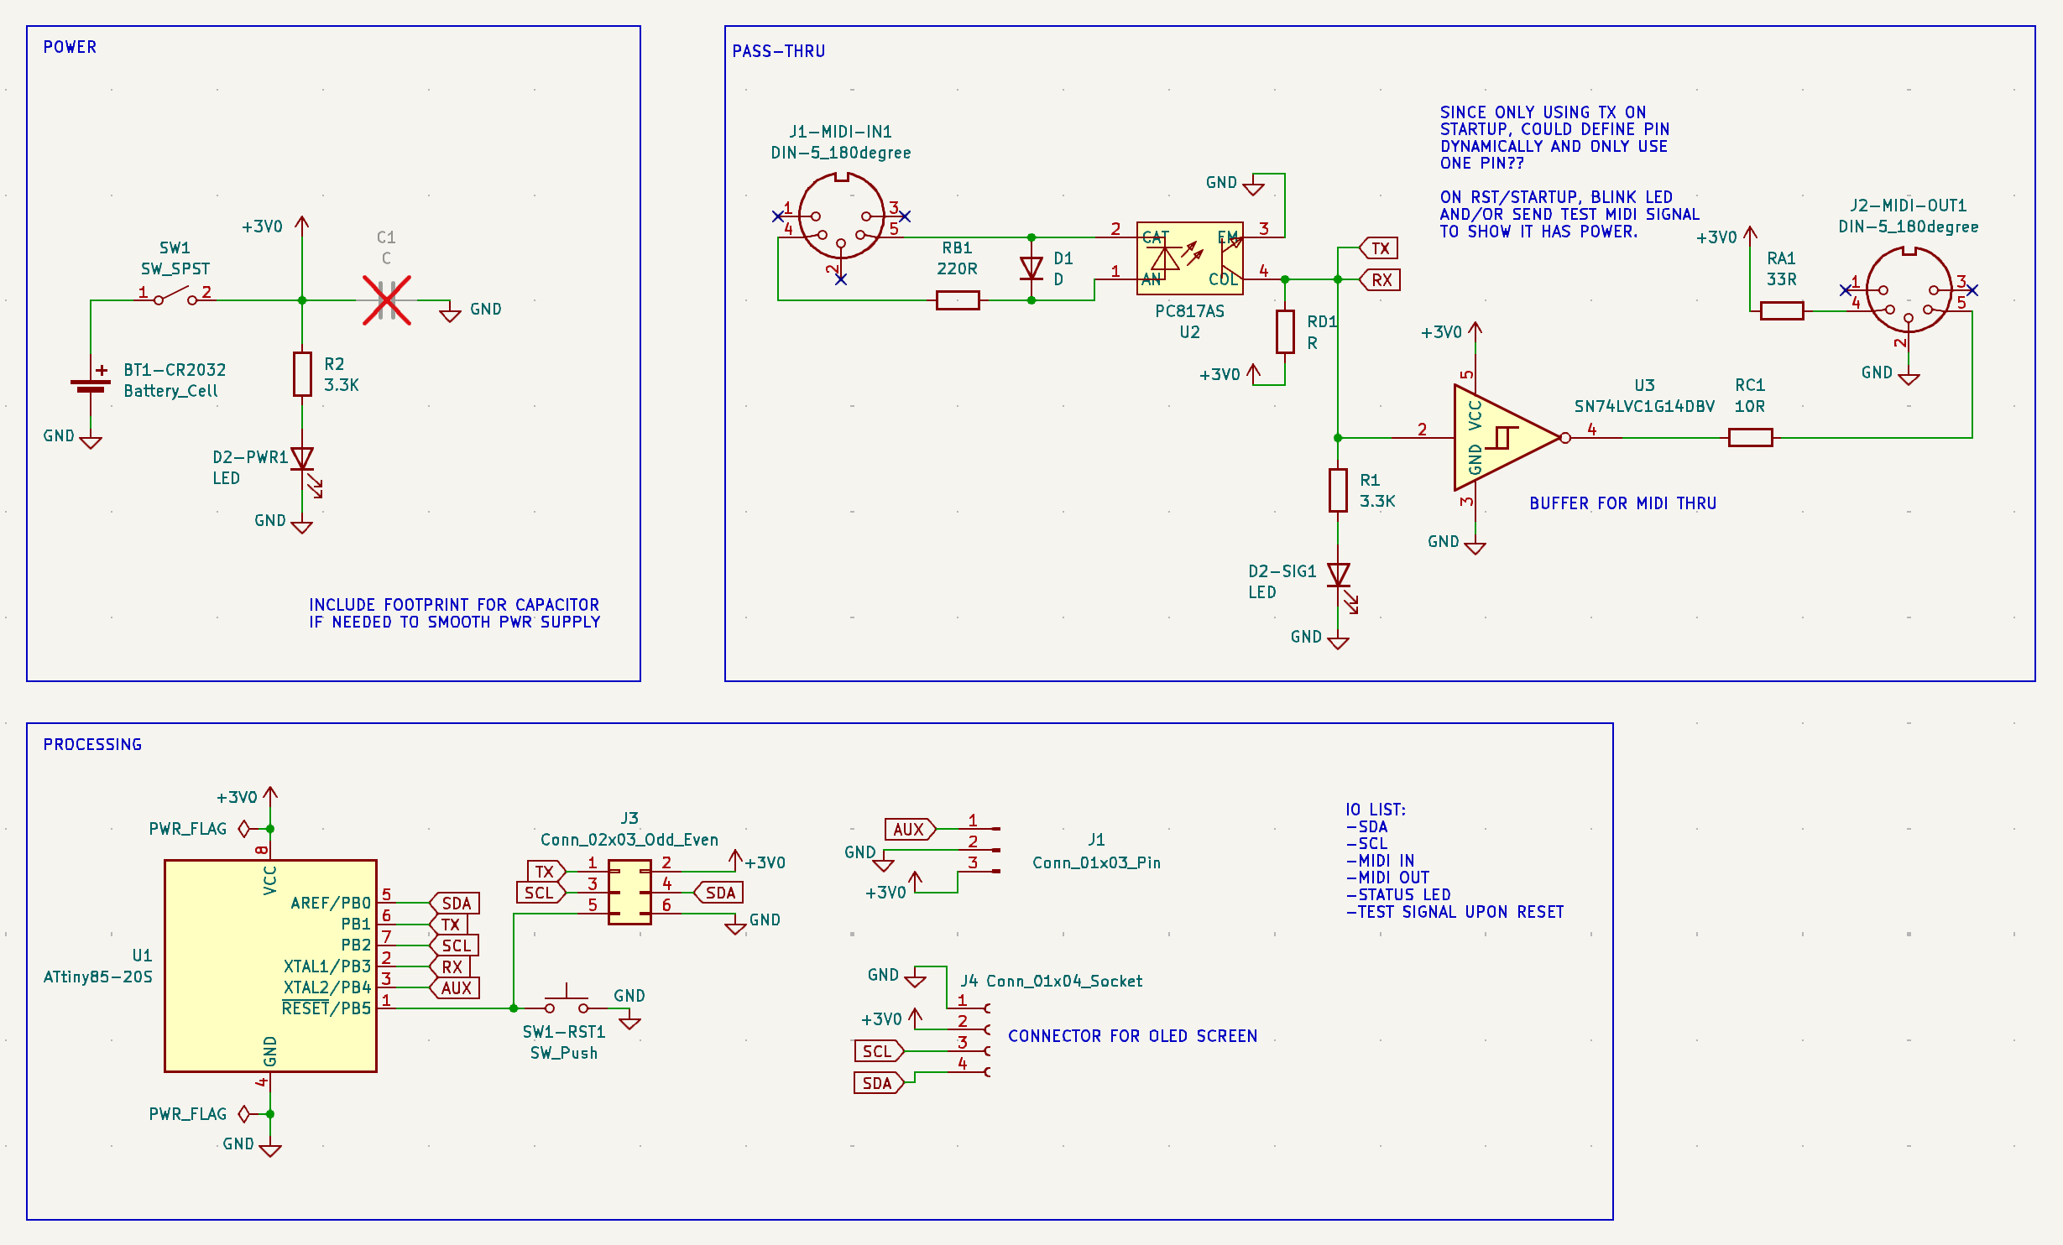Image resolution: width=2063 pixels, height=1245 pixels.
Task: Select GND symbol below J2 pin 2
Action: coord(1909,375)
